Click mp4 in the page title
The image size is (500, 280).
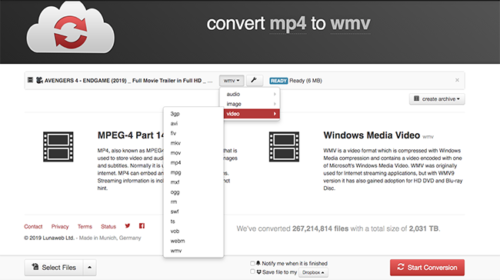(x=288, y=24)
